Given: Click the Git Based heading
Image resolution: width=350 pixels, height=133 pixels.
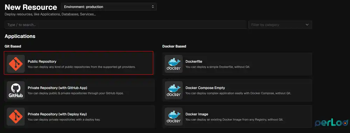Looking at the screenshot, I should [13, 47].
